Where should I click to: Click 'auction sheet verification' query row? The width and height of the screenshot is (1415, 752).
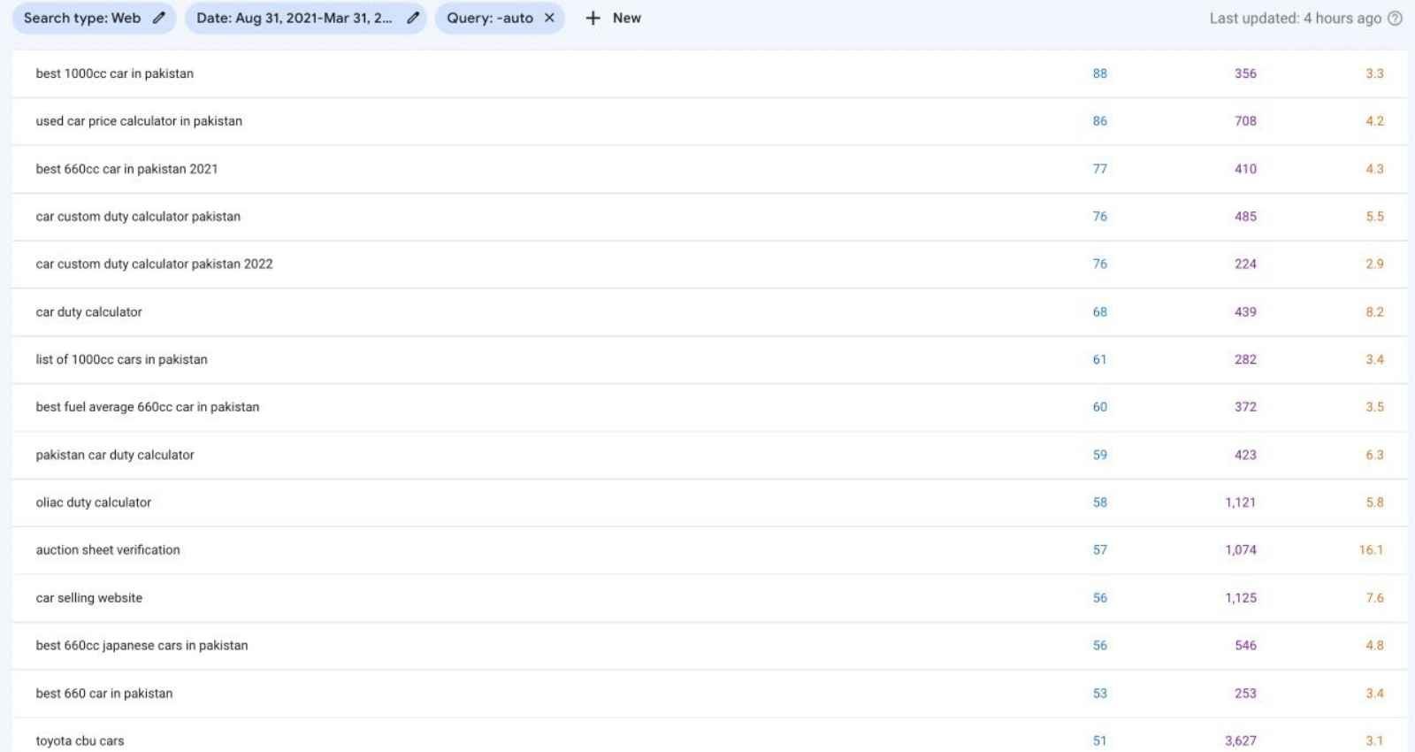[x=108, y=550]
